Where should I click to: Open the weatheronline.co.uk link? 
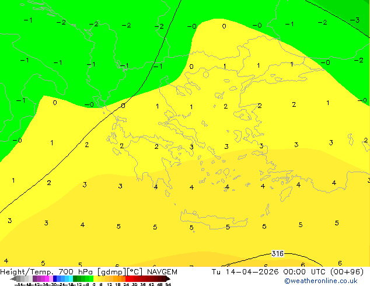[321, 281]
